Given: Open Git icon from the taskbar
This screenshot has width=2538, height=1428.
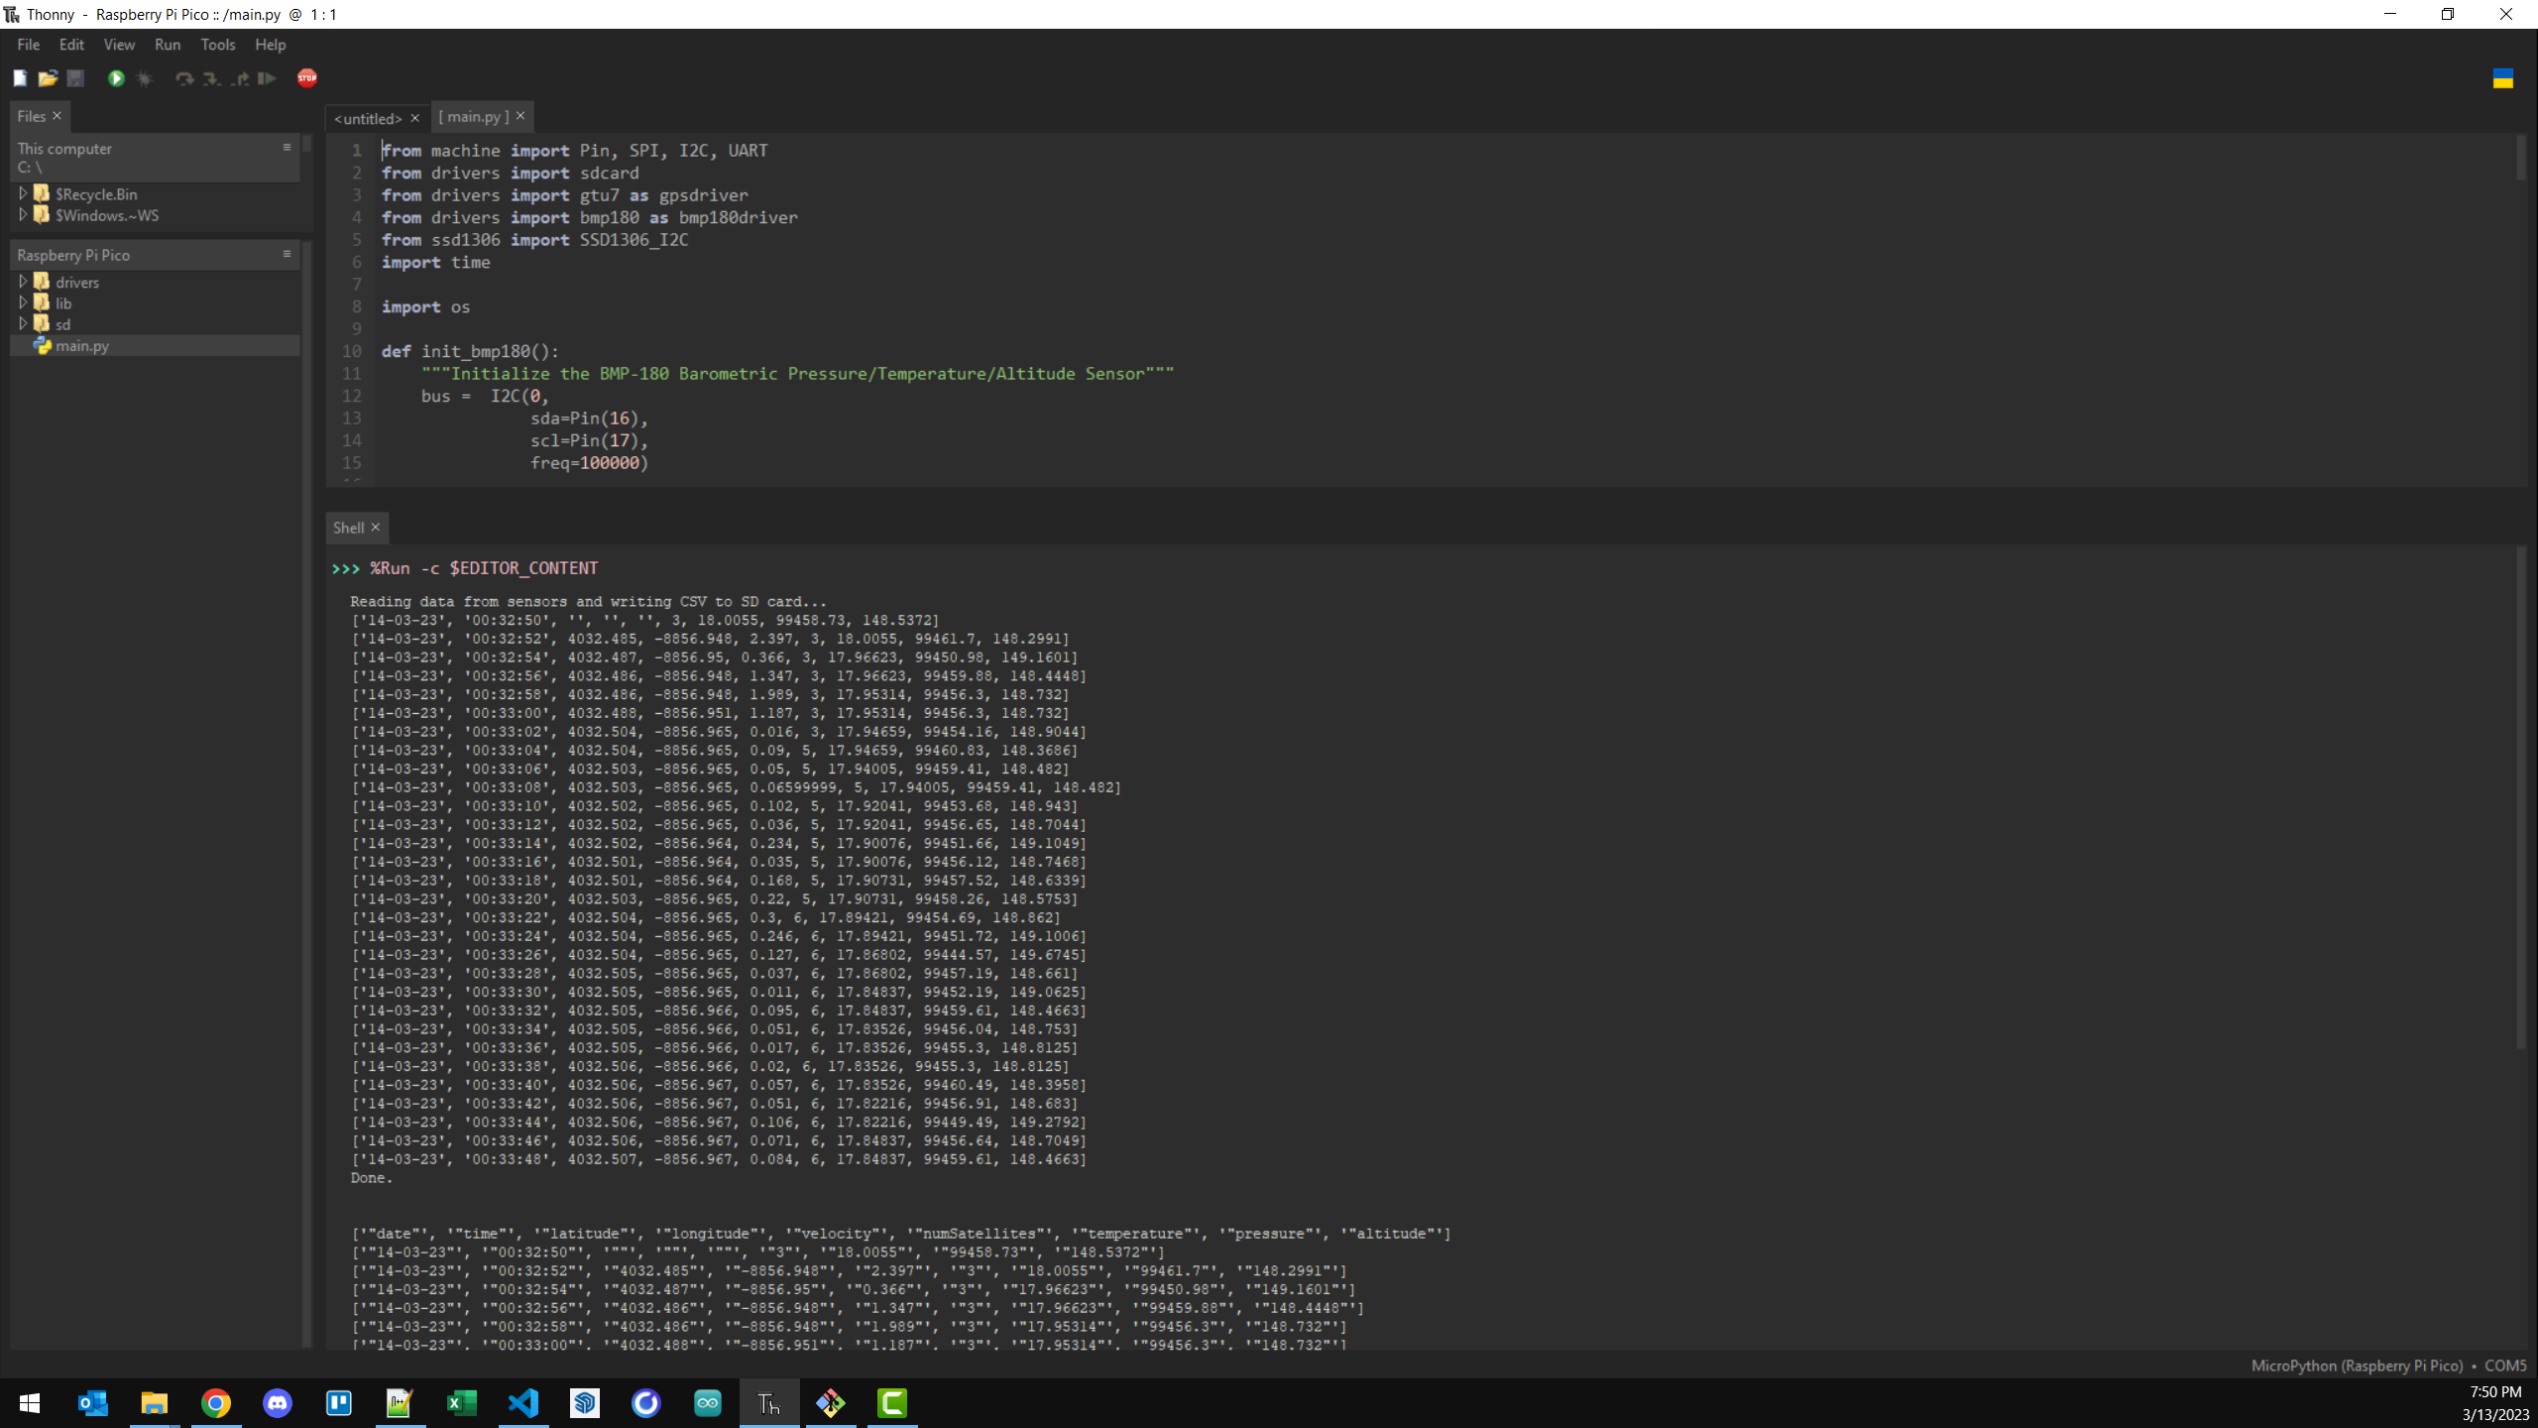Looking at the screenshot, I should pos(830,1403).
